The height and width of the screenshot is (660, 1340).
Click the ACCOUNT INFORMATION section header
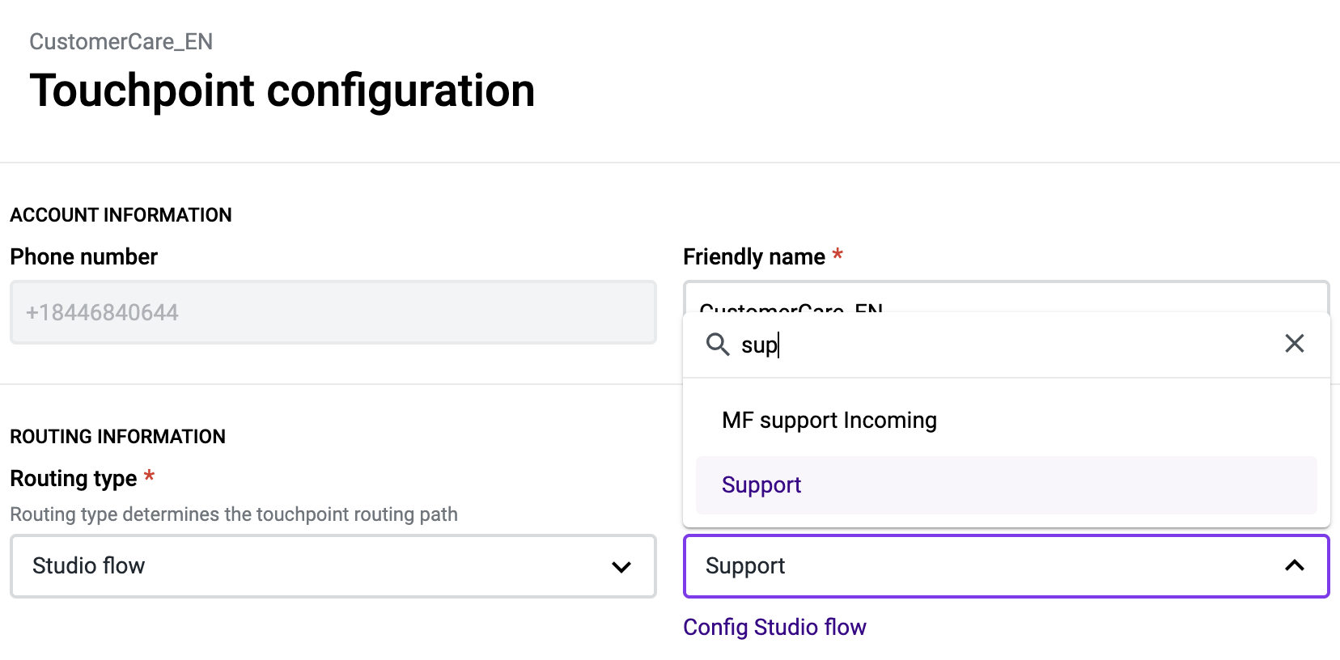(x=121, y=215)
